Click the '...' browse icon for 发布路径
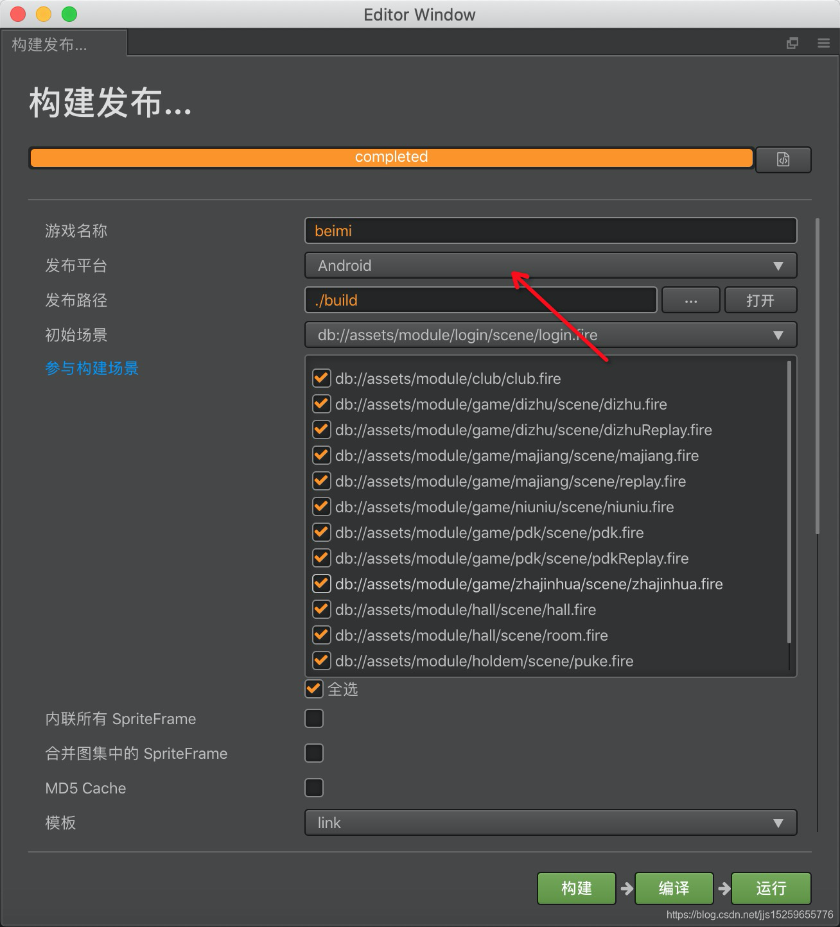840x927 pixels. (690, 300)
